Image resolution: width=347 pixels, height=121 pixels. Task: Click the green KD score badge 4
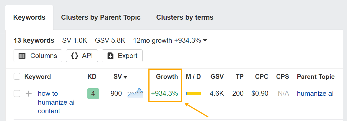(x=93, y=94)
